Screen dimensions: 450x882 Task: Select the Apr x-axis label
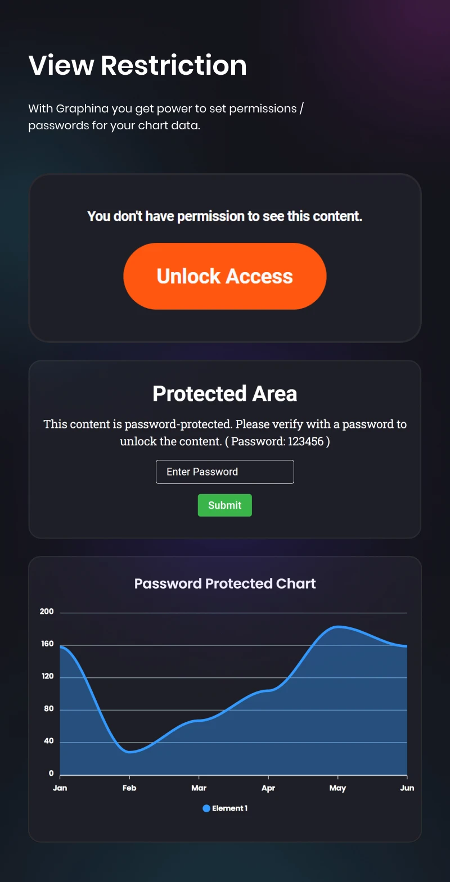click(x=268, y=788)
